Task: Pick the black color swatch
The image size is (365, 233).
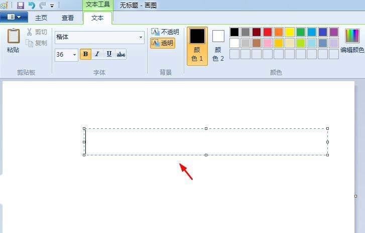Action: (234, 32)
